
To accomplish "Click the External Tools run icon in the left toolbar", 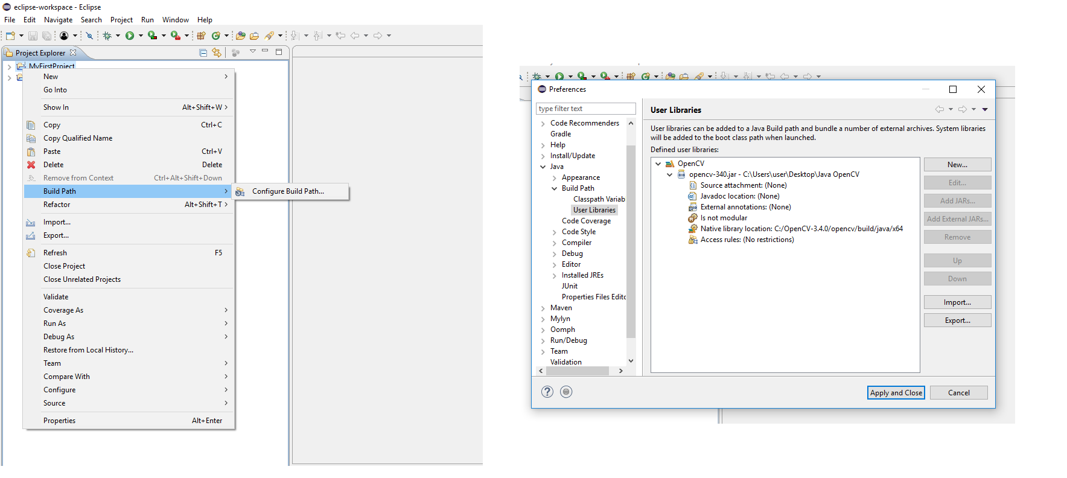I will tap(175, 36).
